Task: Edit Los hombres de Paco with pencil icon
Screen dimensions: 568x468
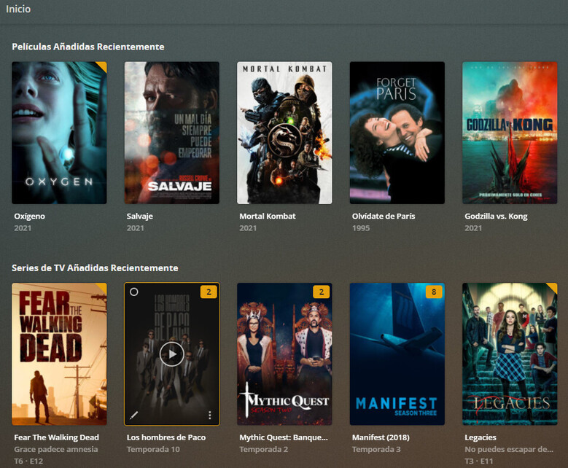Action: 133,415
